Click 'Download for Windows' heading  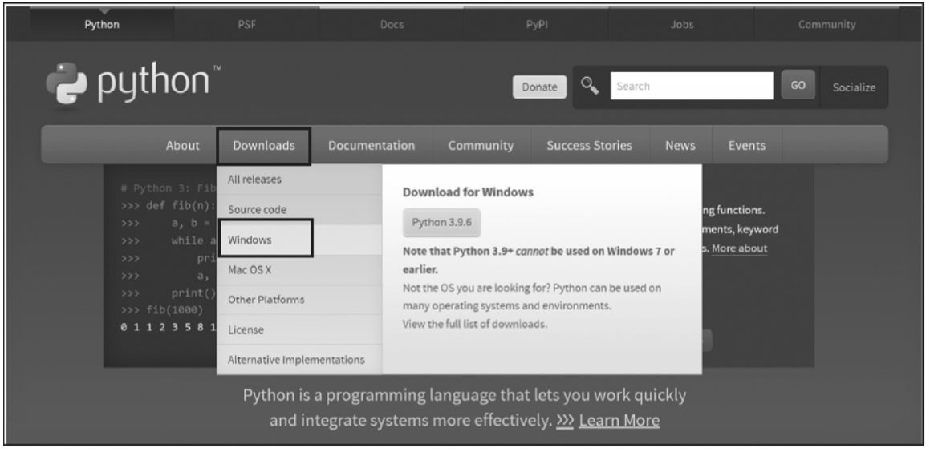point(468,192)
